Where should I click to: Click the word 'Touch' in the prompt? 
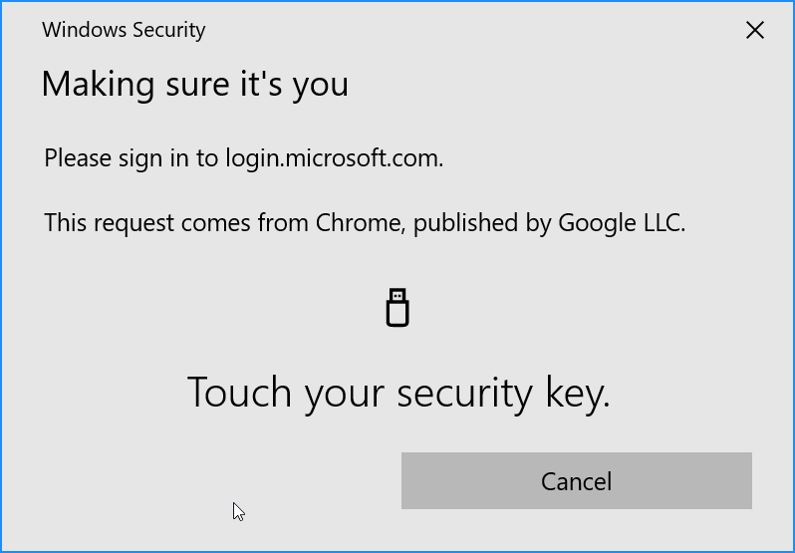(x=241, y=393)
